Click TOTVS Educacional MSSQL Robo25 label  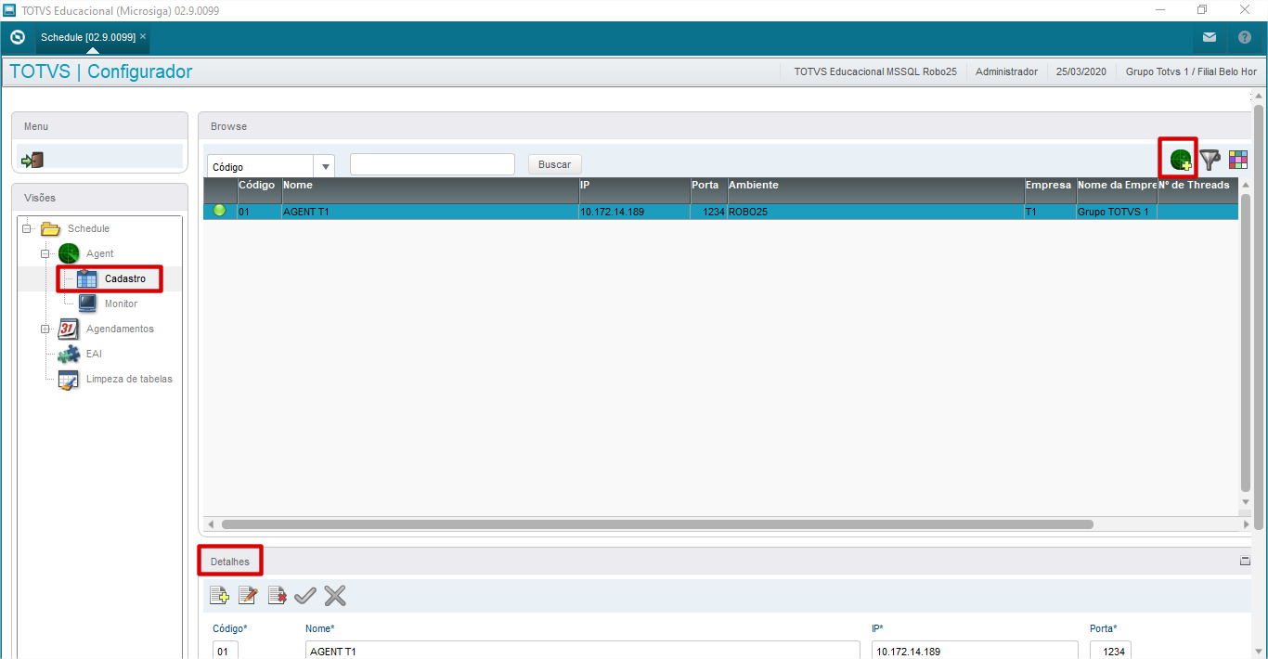point(875,71)
